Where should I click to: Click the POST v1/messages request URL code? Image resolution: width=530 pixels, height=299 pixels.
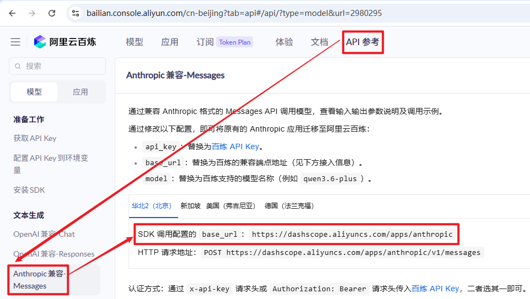342,252
